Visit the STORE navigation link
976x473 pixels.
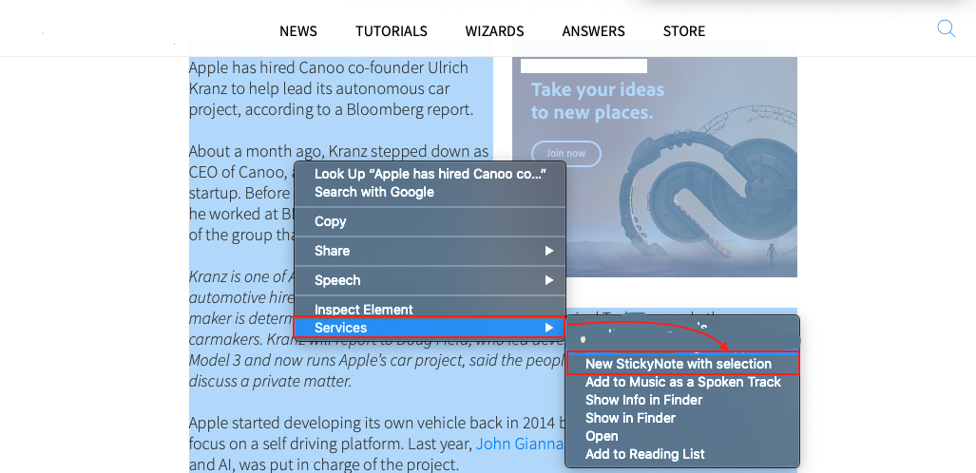[684, 31]
